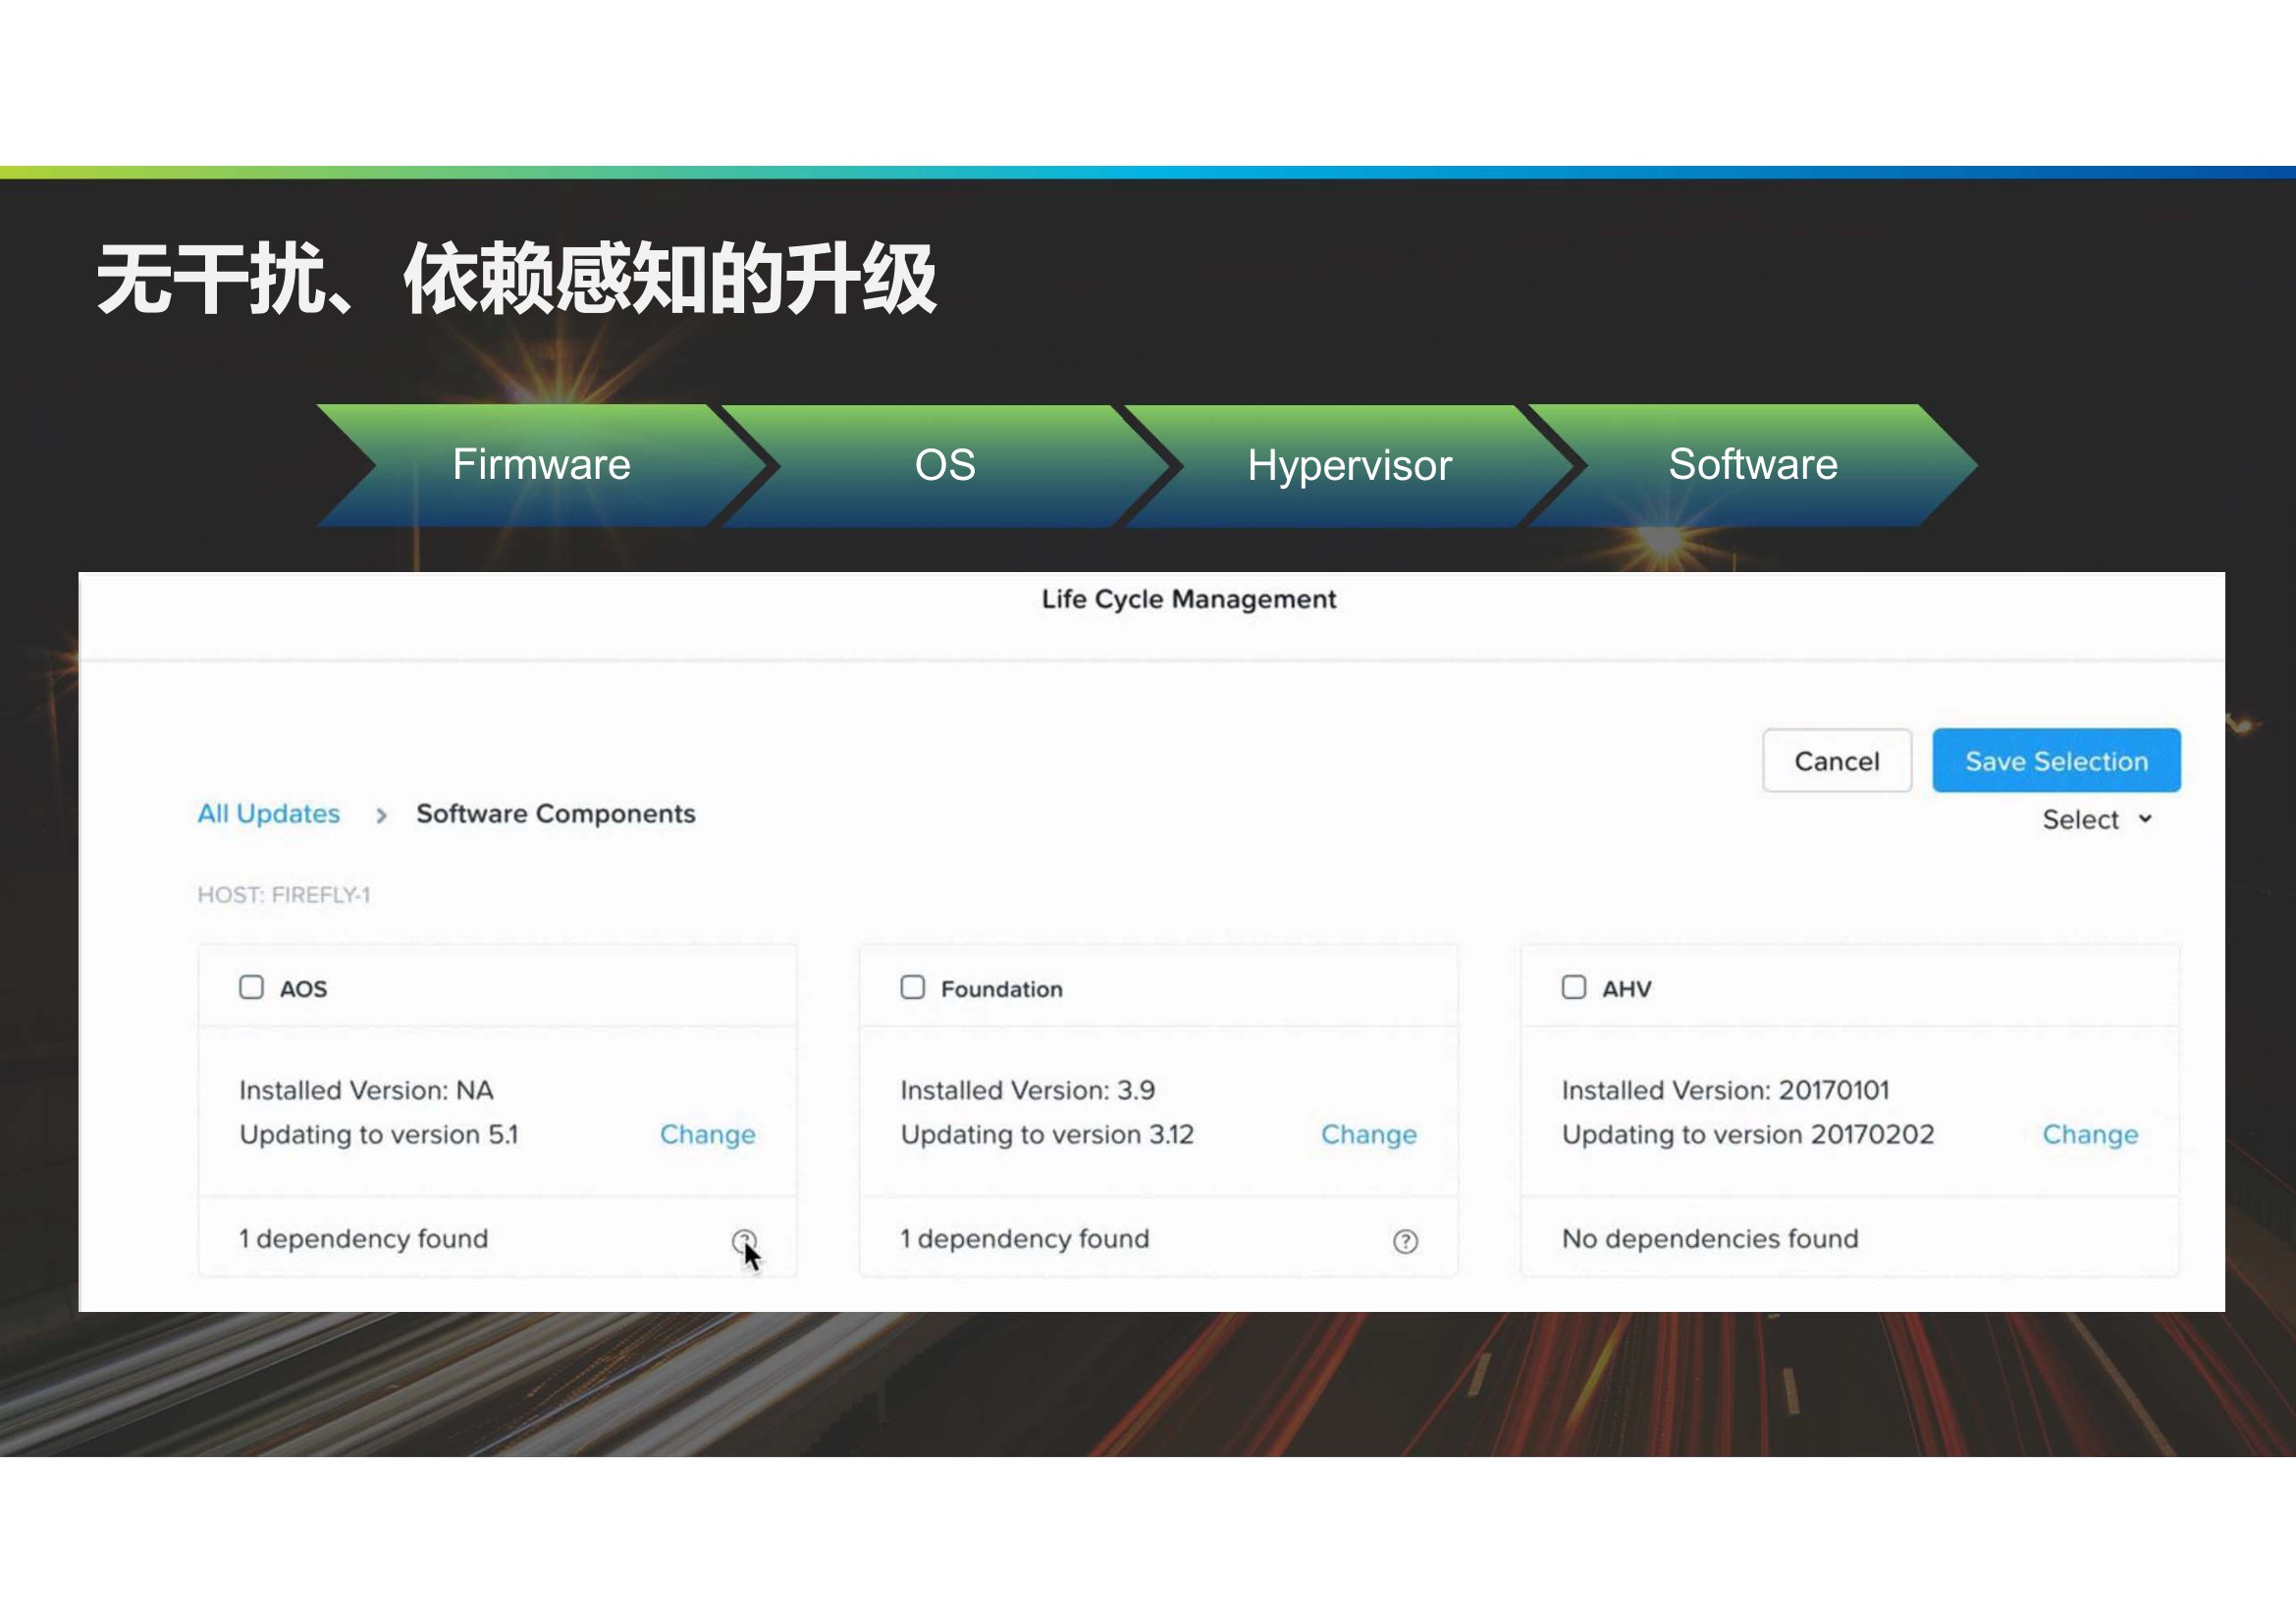This screenshot has width=2296, height=1623.
Task: Click Save Selection button
Action: pos(2056,760)
